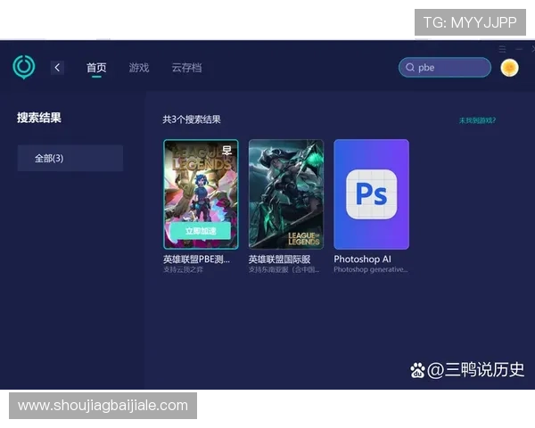Click the 未找到游戏? link

point(477,120)
